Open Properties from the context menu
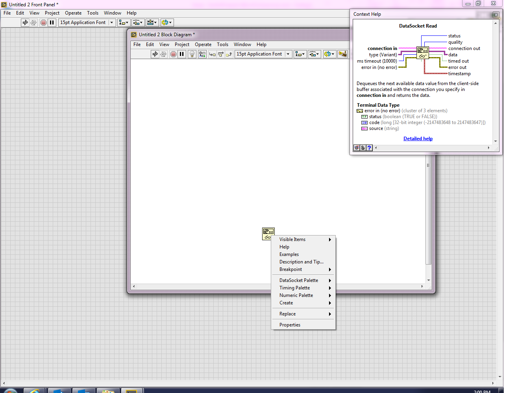The image size is (505, 393). 303,325
